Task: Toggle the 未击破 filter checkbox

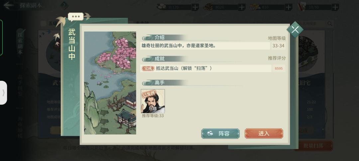Action: (131, 23)
